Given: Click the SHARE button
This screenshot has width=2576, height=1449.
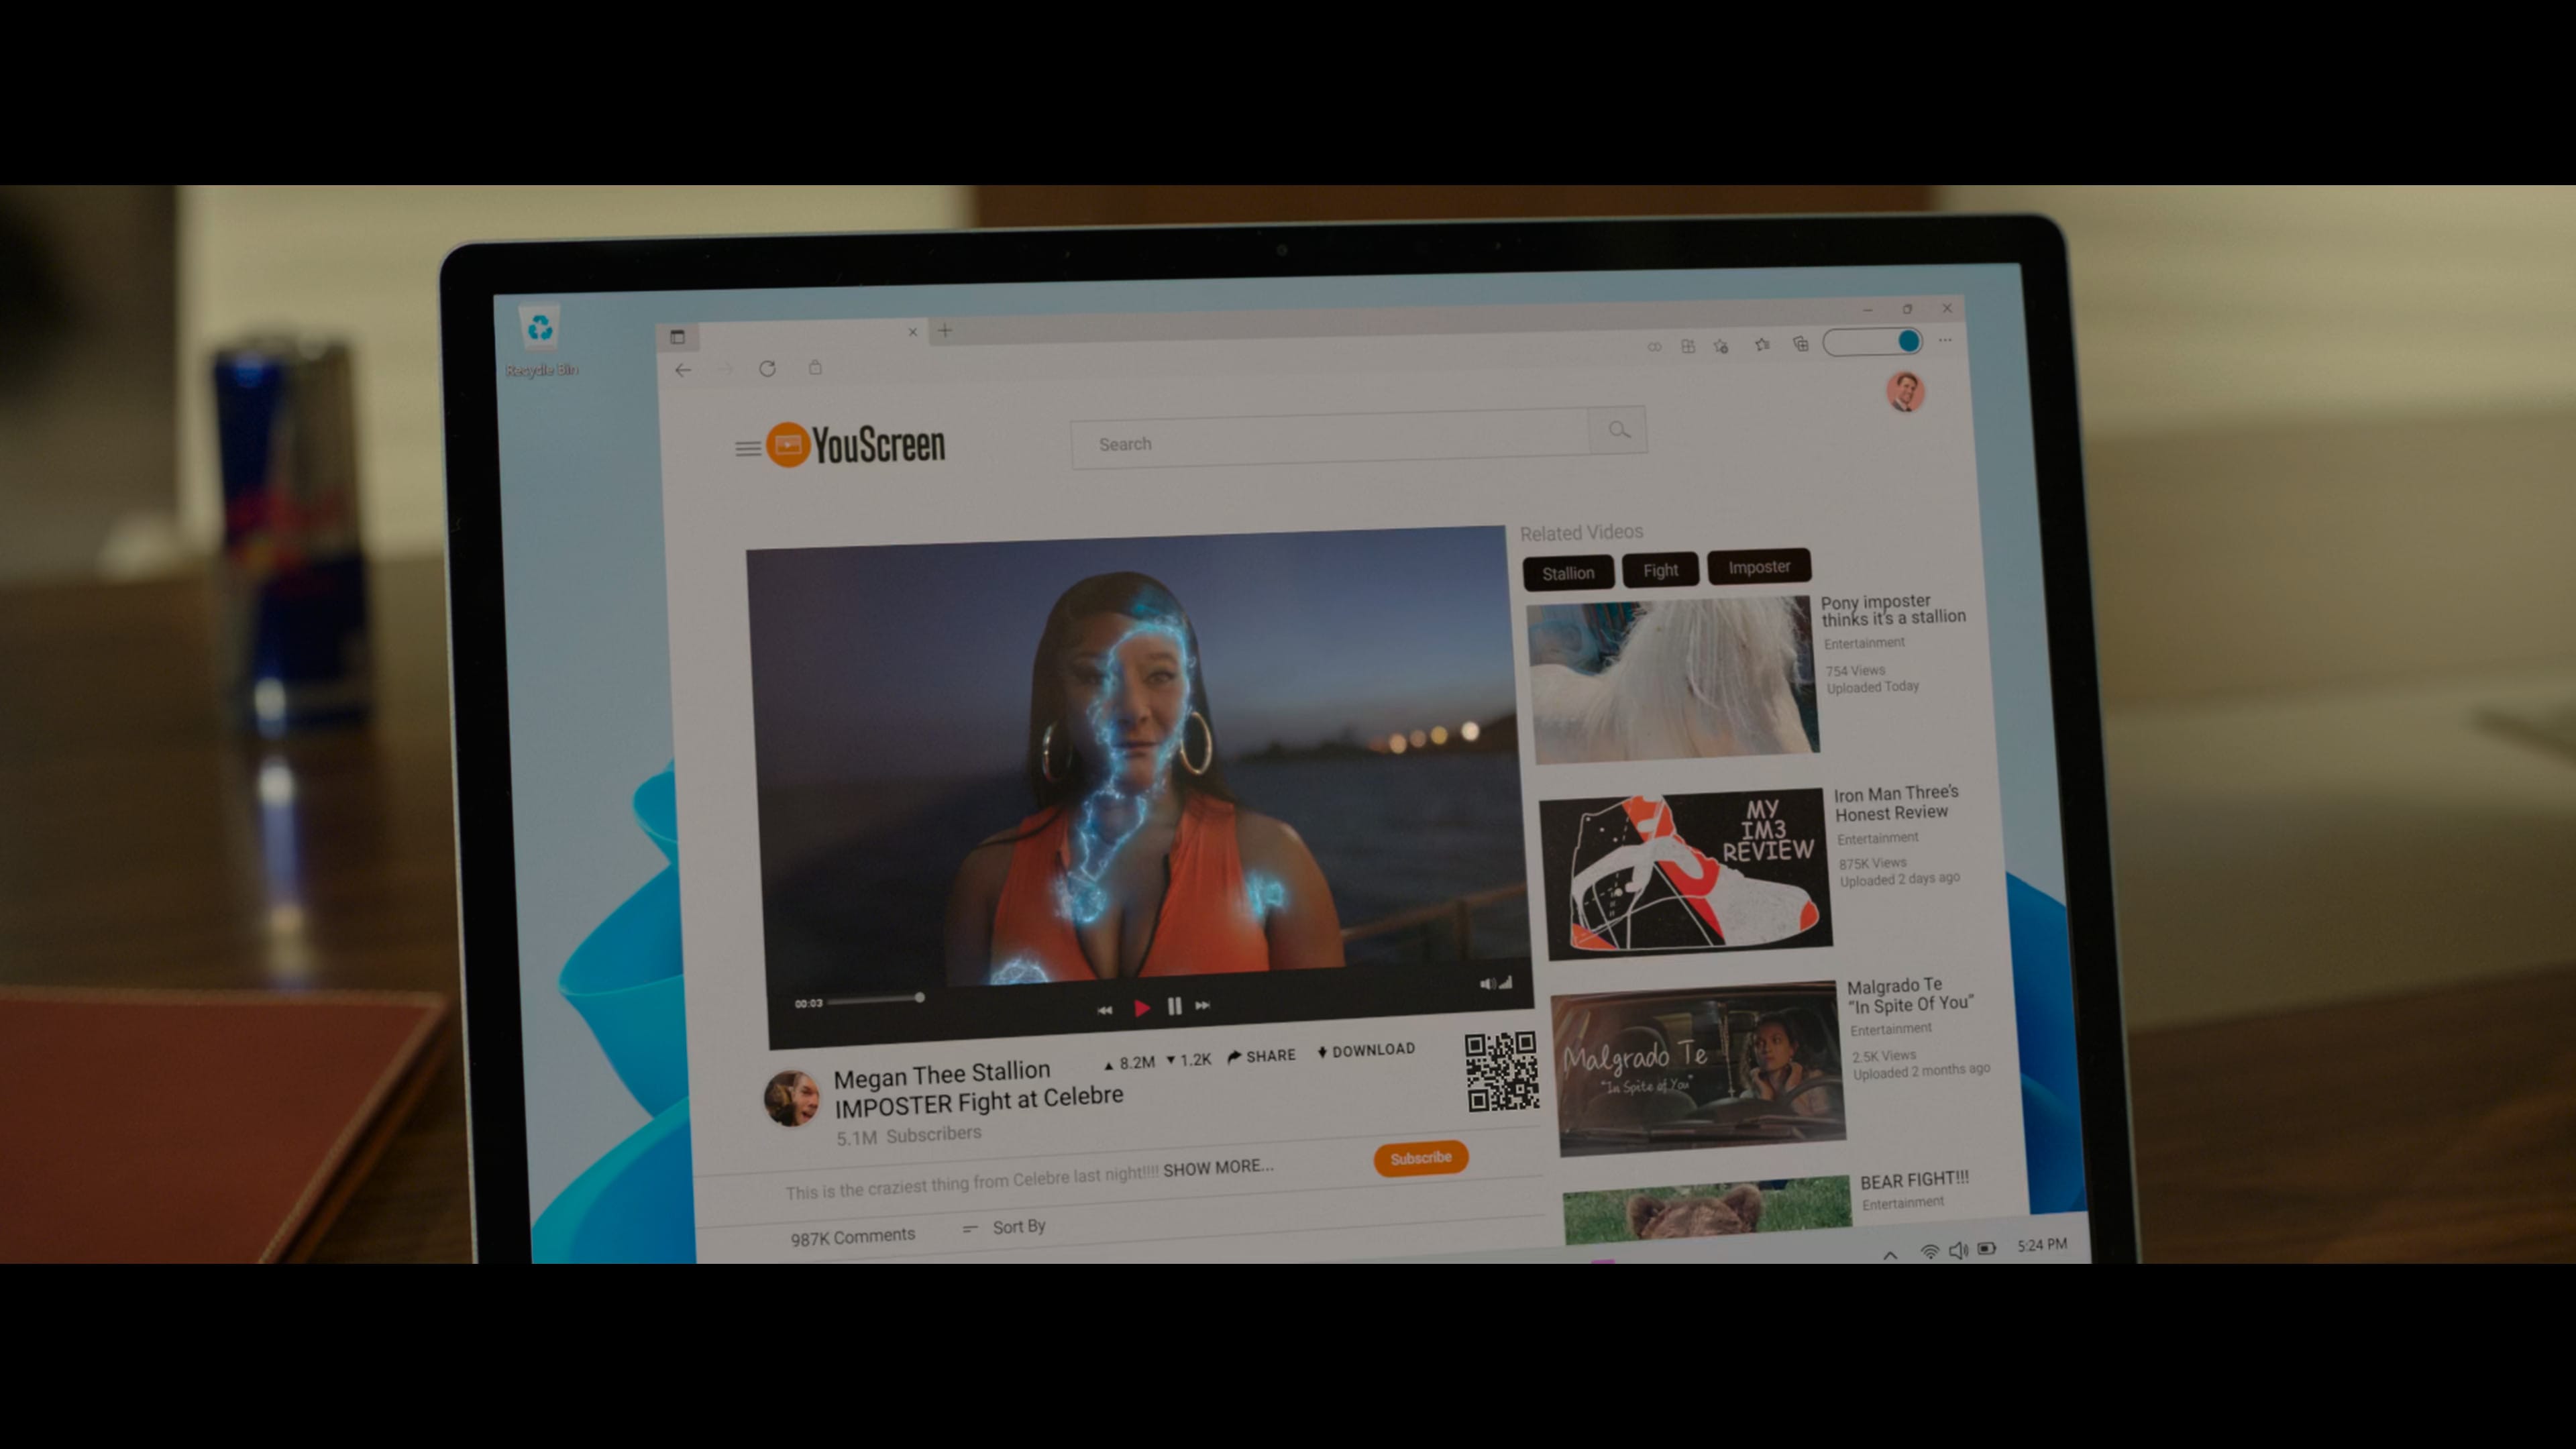Looking at the screenshot, I should (1261, 1056).
